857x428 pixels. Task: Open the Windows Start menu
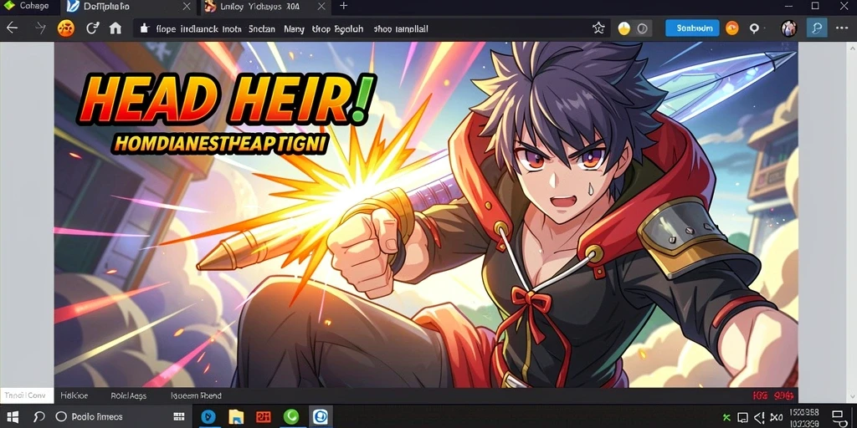pyautogui.click(x=12, y=416)
